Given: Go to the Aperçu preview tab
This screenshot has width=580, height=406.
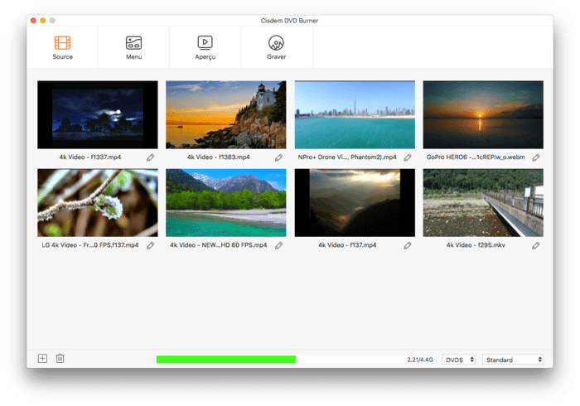Looking at the screenshot, I should click(x=205, y=47).
